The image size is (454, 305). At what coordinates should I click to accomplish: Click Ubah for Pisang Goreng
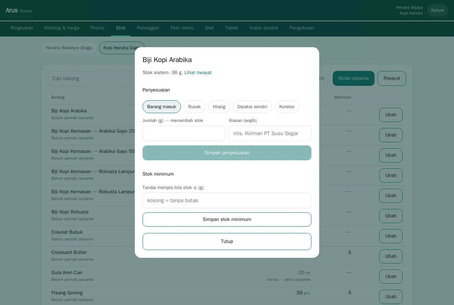[x=391, y=297]
